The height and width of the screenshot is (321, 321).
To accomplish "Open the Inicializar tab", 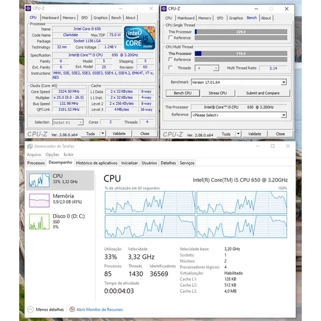I will coord(129,163).
